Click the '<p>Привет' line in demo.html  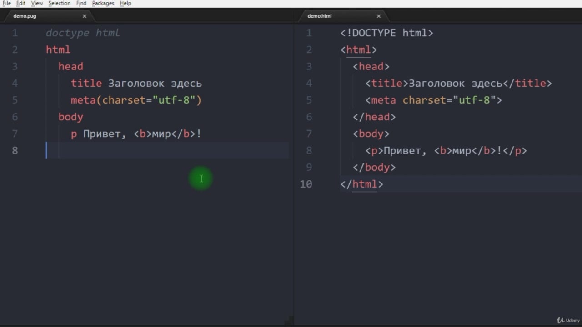tap(446, 151)
